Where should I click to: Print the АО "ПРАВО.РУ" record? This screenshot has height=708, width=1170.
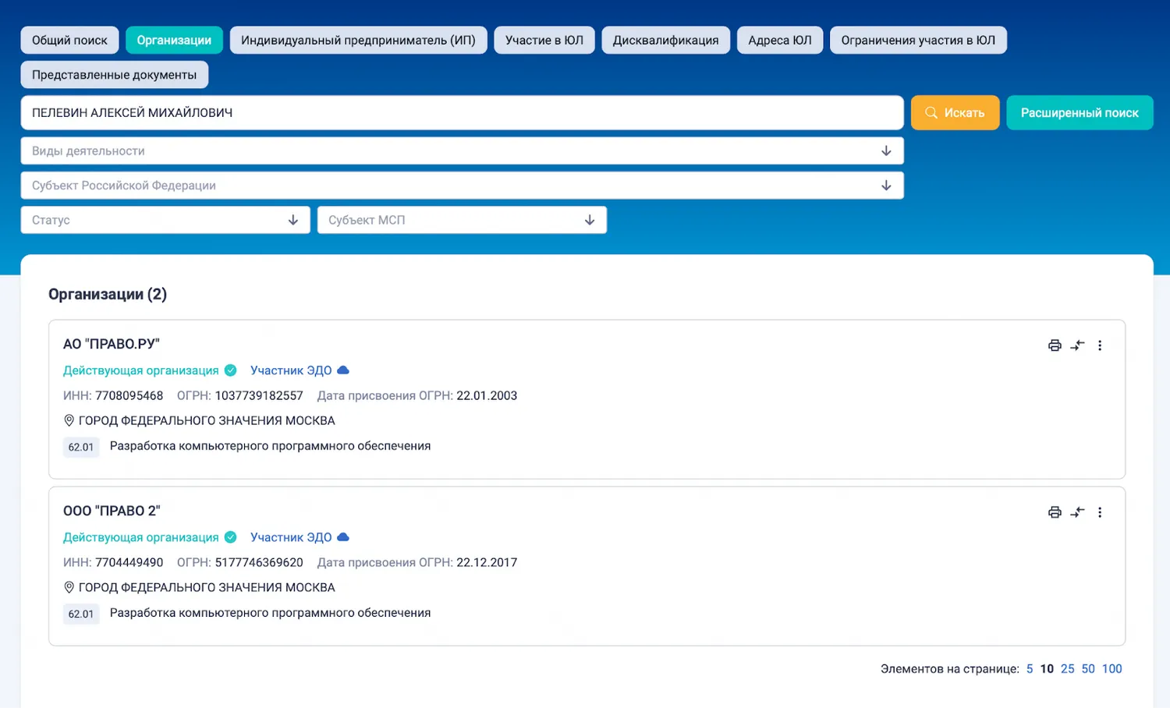pyautogui.click(x=1055, y=345)
